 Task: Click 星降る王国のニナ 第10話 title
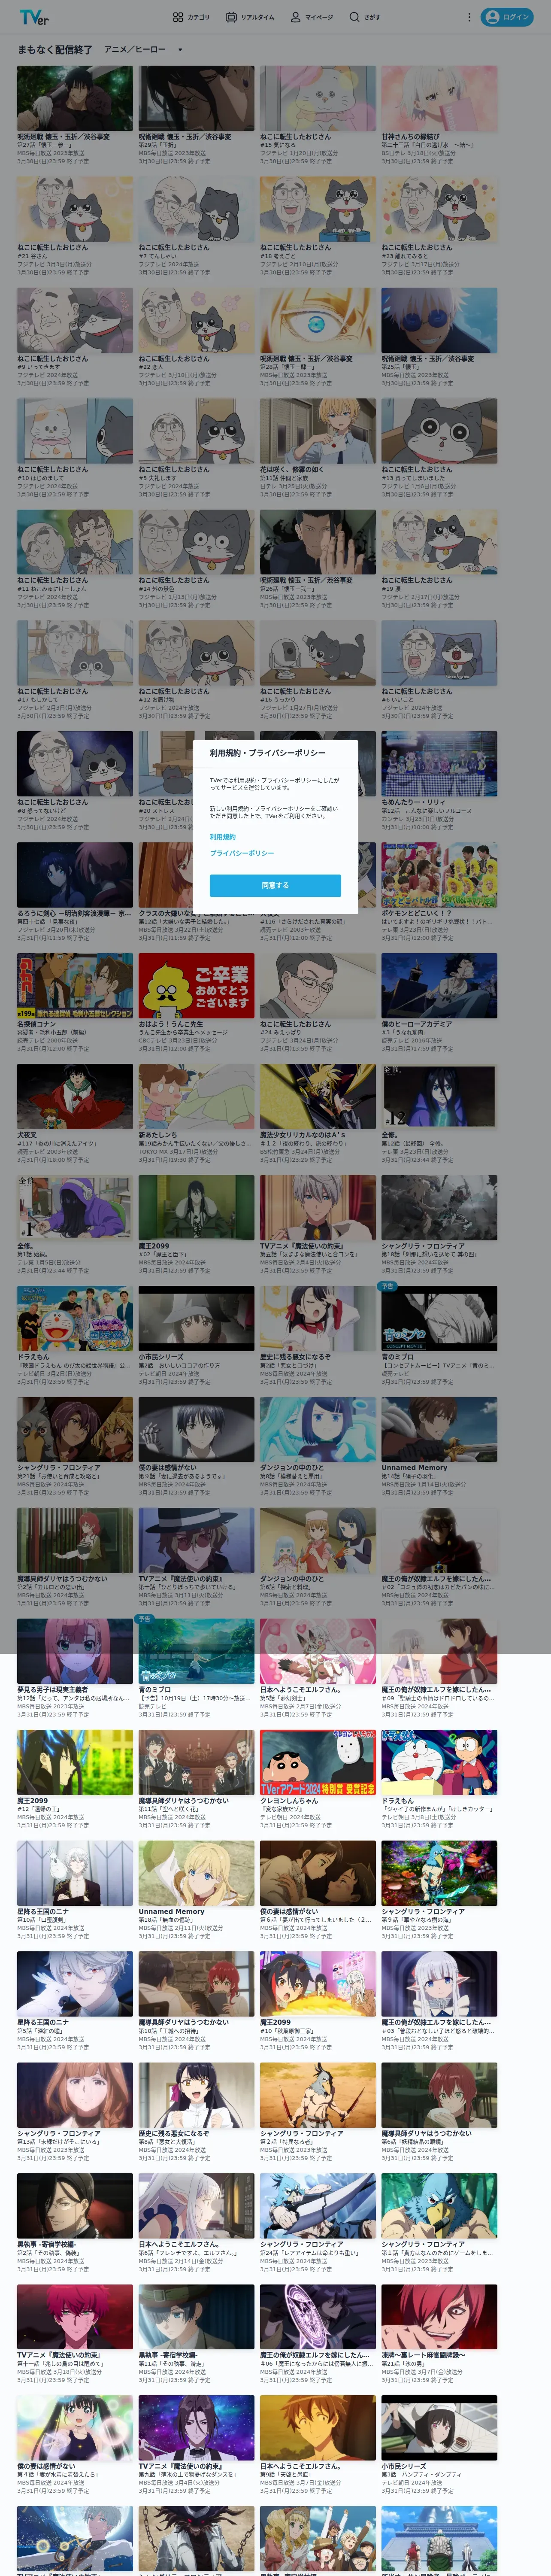click(x=43, y=1911)
